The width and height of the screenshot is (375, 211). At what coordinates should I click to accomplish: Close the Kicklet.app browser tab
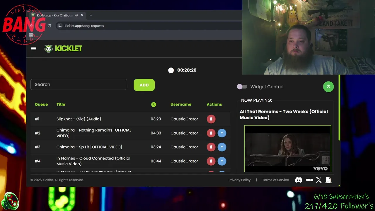point(82,15)
